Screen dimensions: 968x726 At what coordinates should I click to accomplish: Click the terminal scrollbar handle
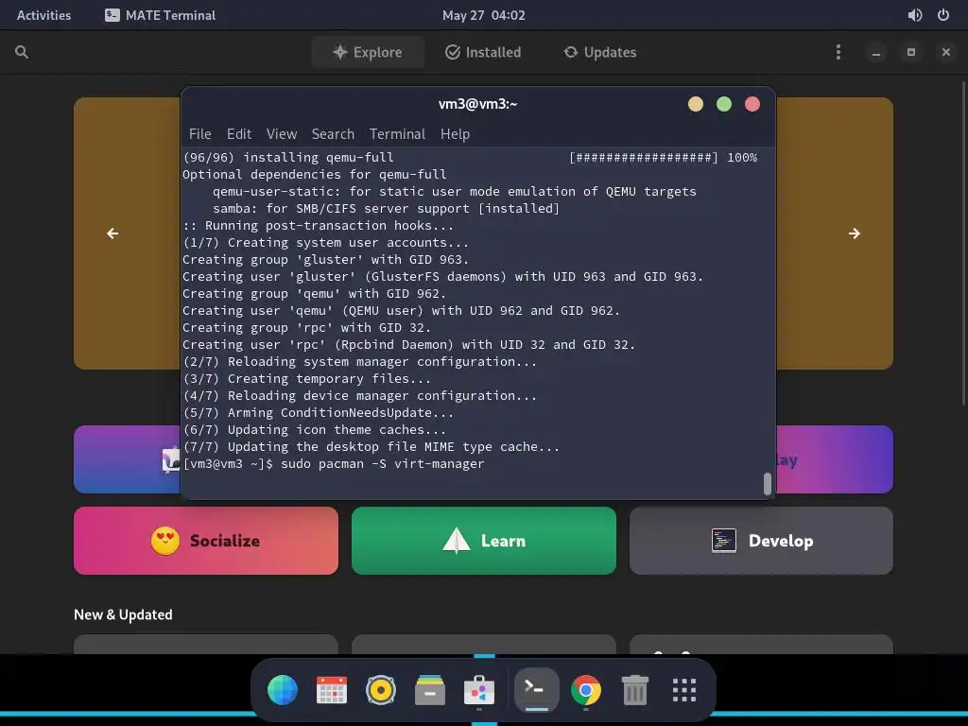768,484
